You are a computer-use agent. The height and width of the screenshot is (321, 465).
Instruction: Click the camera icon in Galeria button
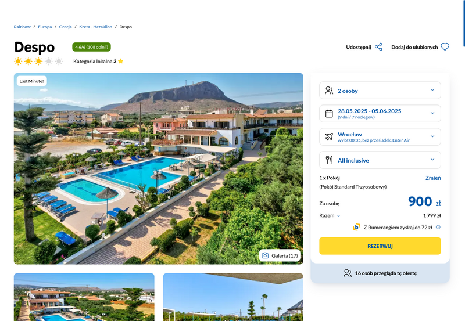point(265,255)
